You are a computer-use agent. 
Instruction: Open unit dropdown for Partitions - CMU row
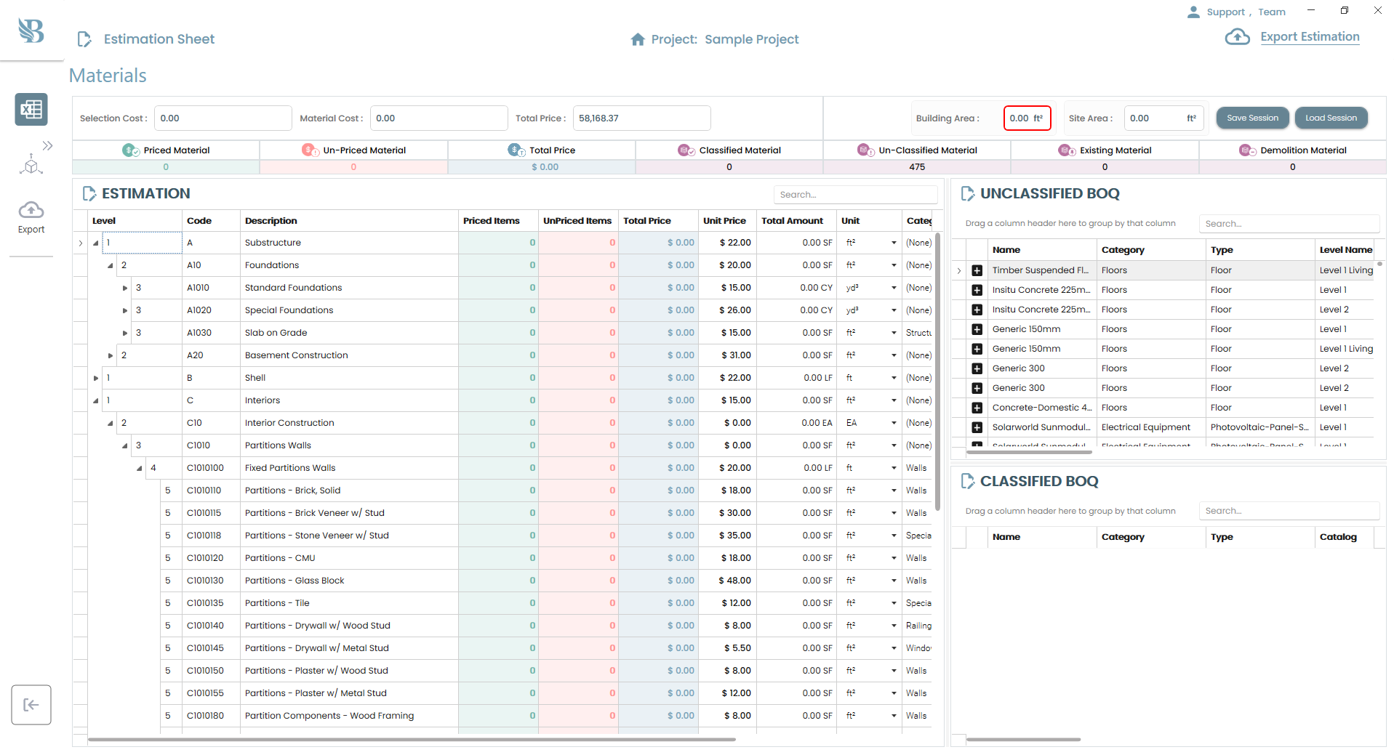click(x=894, y=559)
